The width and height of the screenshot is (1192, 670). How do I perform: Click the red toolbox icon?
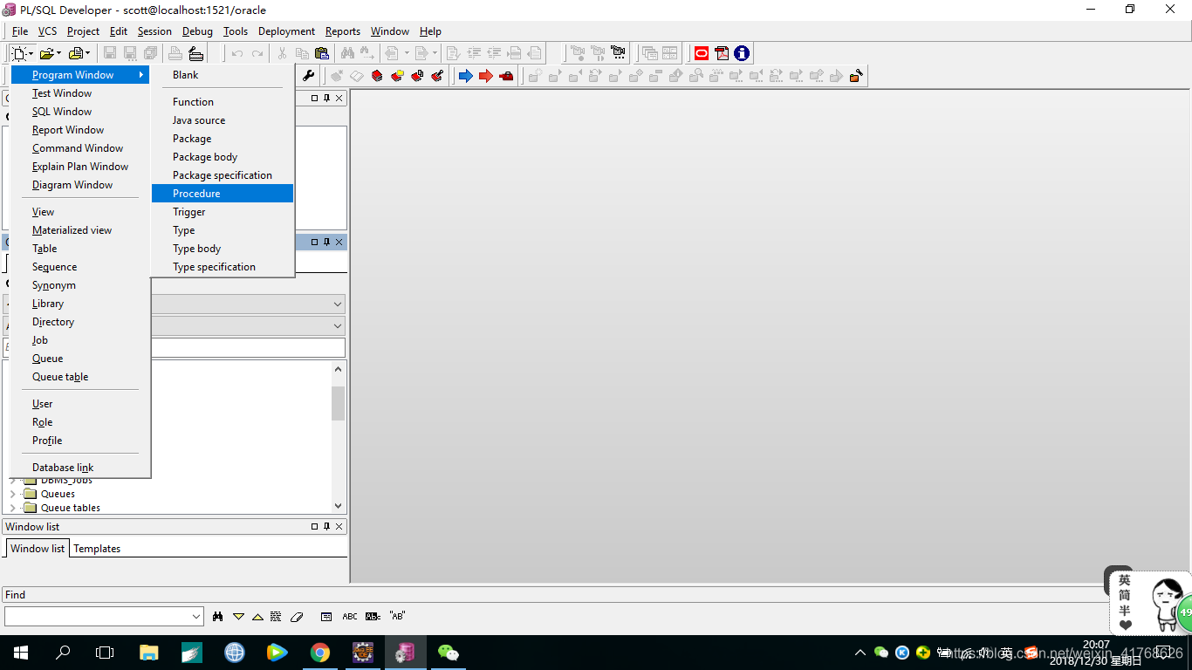click(506, 76)
